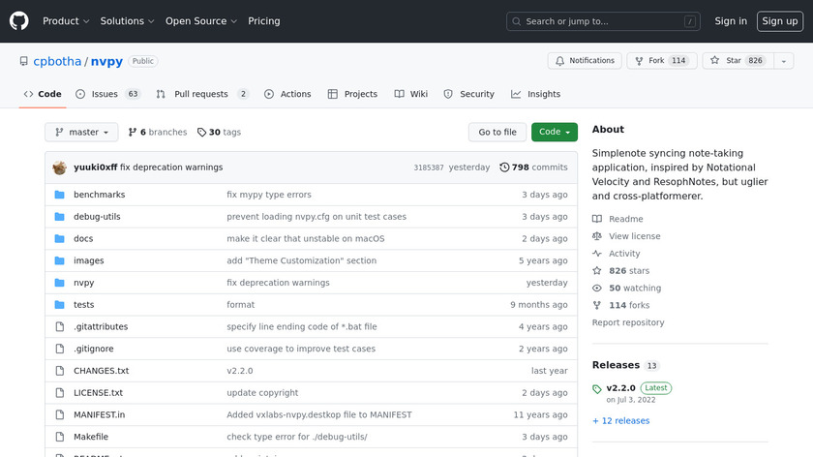
Task: View the 30 tags list
Action: 219,133
